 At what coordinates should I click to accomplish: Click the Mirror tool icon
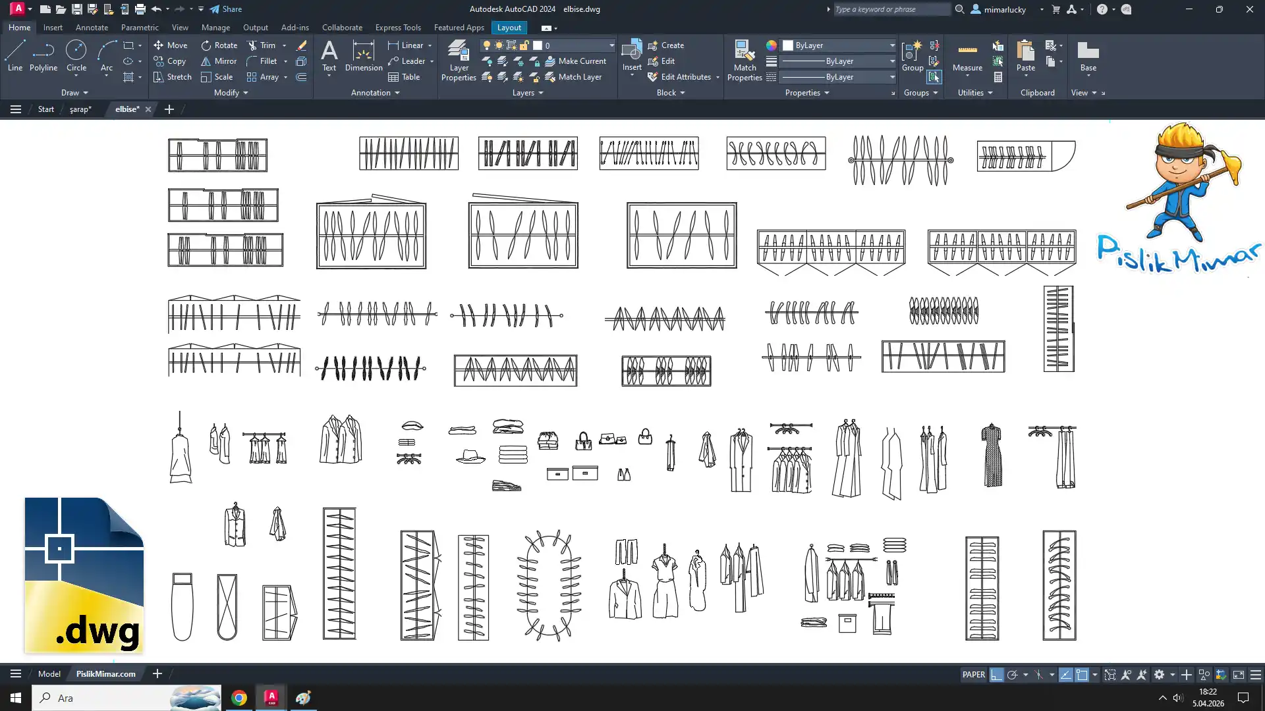pyautogui.click(x=206, y=61)
